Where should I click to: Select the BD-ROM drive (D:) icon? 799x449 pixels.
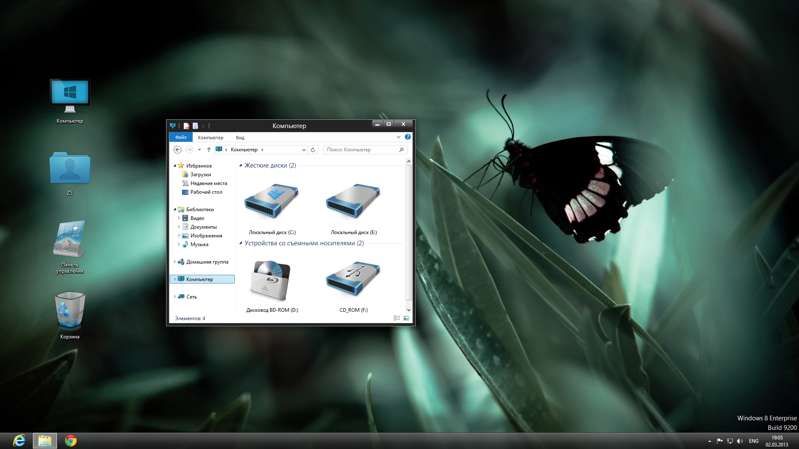click(271, 280)
